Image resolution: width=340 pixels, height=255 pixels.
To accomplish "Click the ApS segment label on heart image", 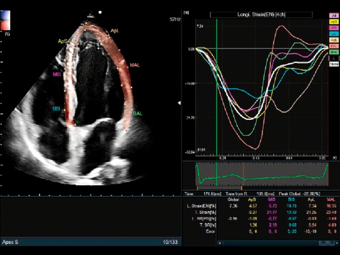I will [x=62, y=41].
